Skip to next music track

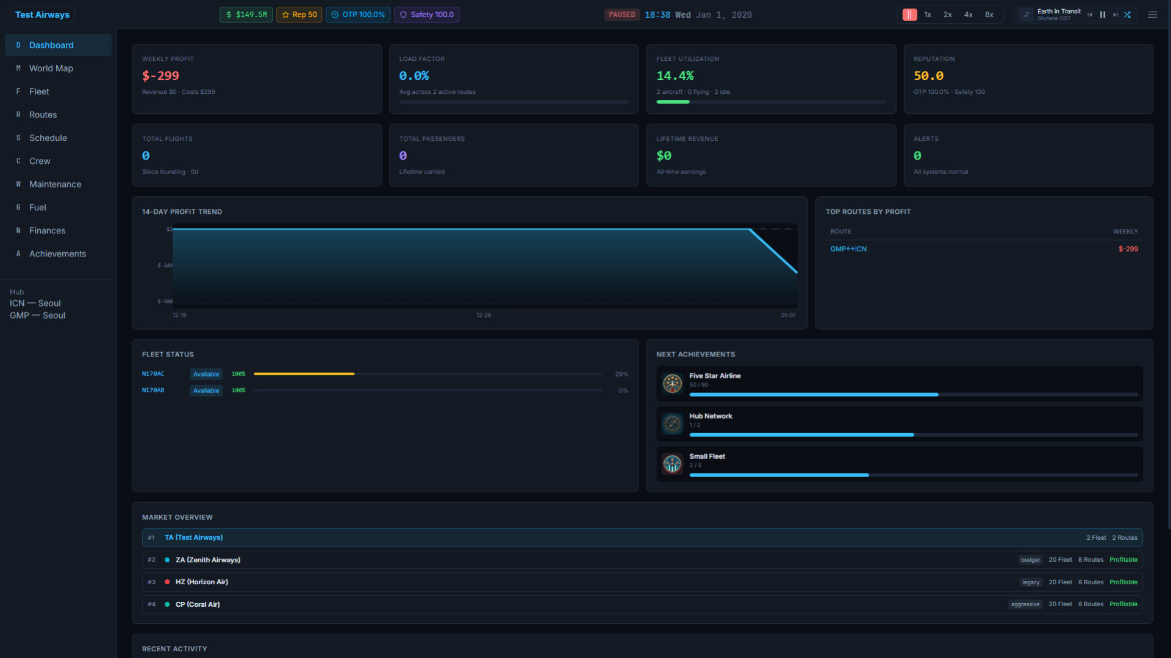pyautogui.click(x=1115, y=15)
